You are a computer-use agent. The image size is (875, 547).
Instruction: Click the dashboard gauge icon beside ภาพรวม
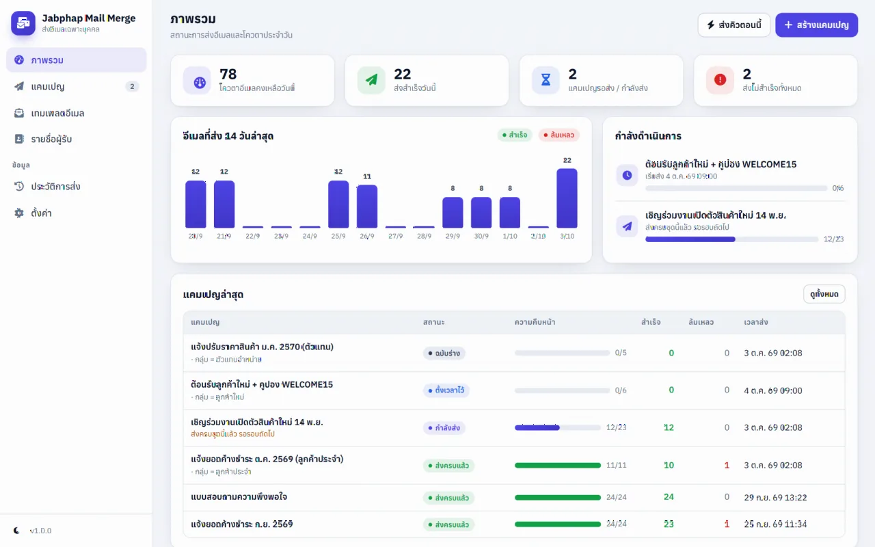tap(19, 60)
